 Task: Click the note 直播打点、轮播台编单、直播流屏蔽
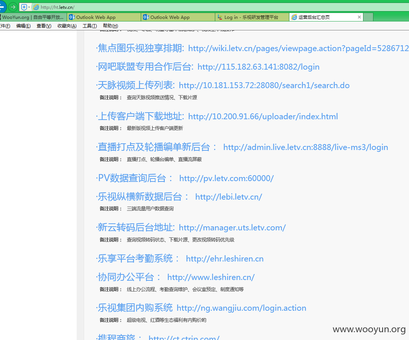(164, 159)
